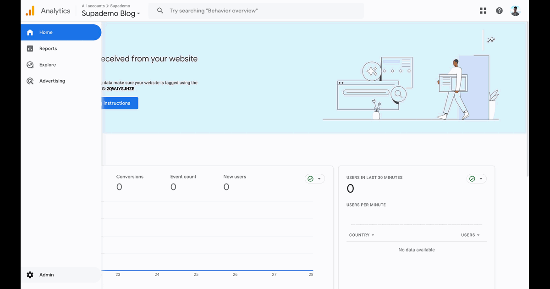Click the tagging instructions button
This screenshot has width=550, height=289.
click(x=119, y=103)
